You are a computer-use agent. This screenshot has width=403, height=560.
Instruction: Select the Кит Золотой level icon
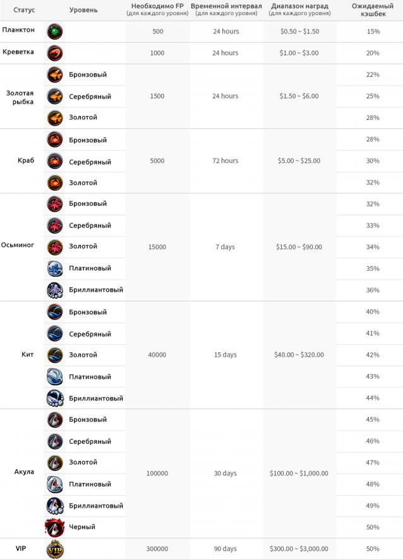tap(55, 355)
